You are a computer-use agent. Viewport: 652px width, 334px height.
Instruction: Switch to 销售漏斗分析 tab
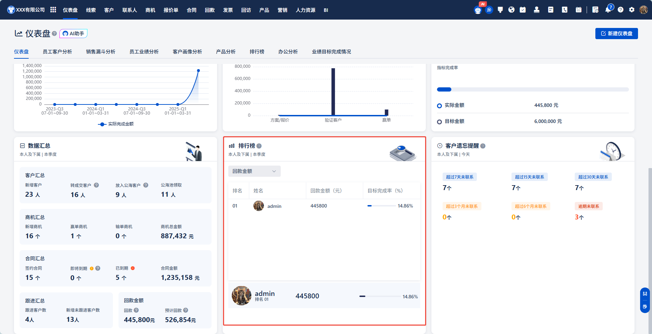(101, 52)
